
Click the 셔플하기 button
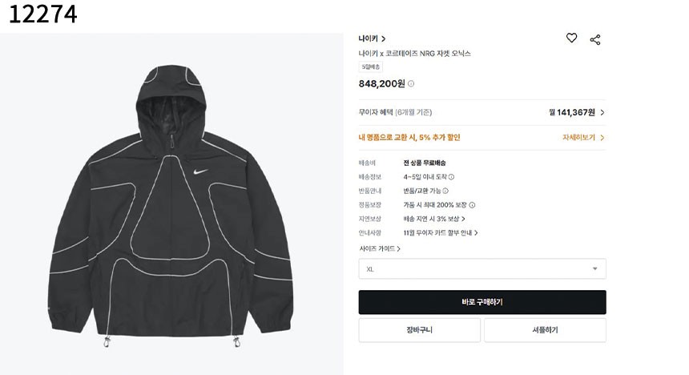coord(545,330)
